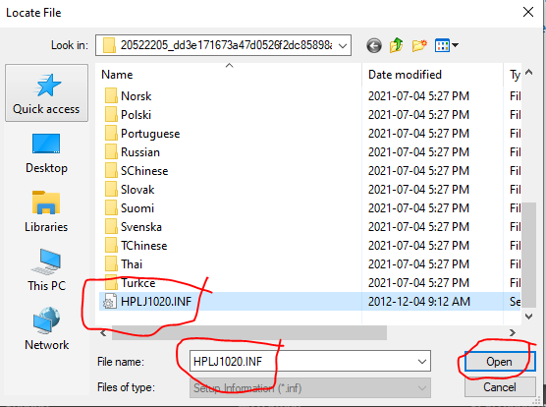This screenshot has height=407, width=546.
Task: Expand the File name dropdown arrow
Action: [x=422, y=362]
